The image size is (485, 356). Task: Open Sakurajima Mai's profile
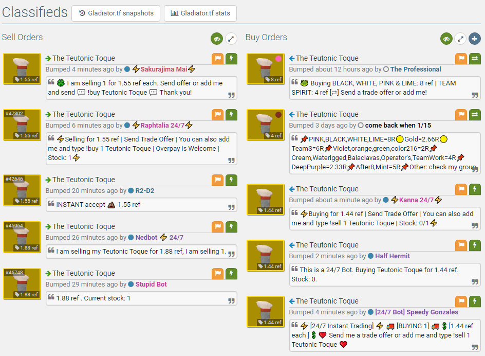pyautogui.click(x=164, y=69)
